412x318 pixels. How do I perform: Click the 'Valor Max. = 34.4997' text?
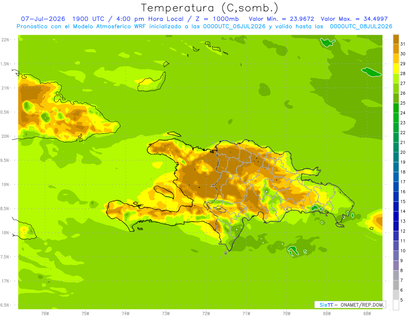(354, 19)
